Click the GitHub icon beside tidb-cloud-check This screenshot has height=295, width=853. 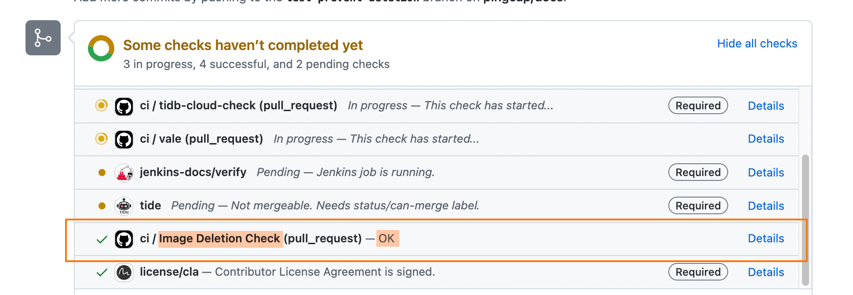coord(124,106)
